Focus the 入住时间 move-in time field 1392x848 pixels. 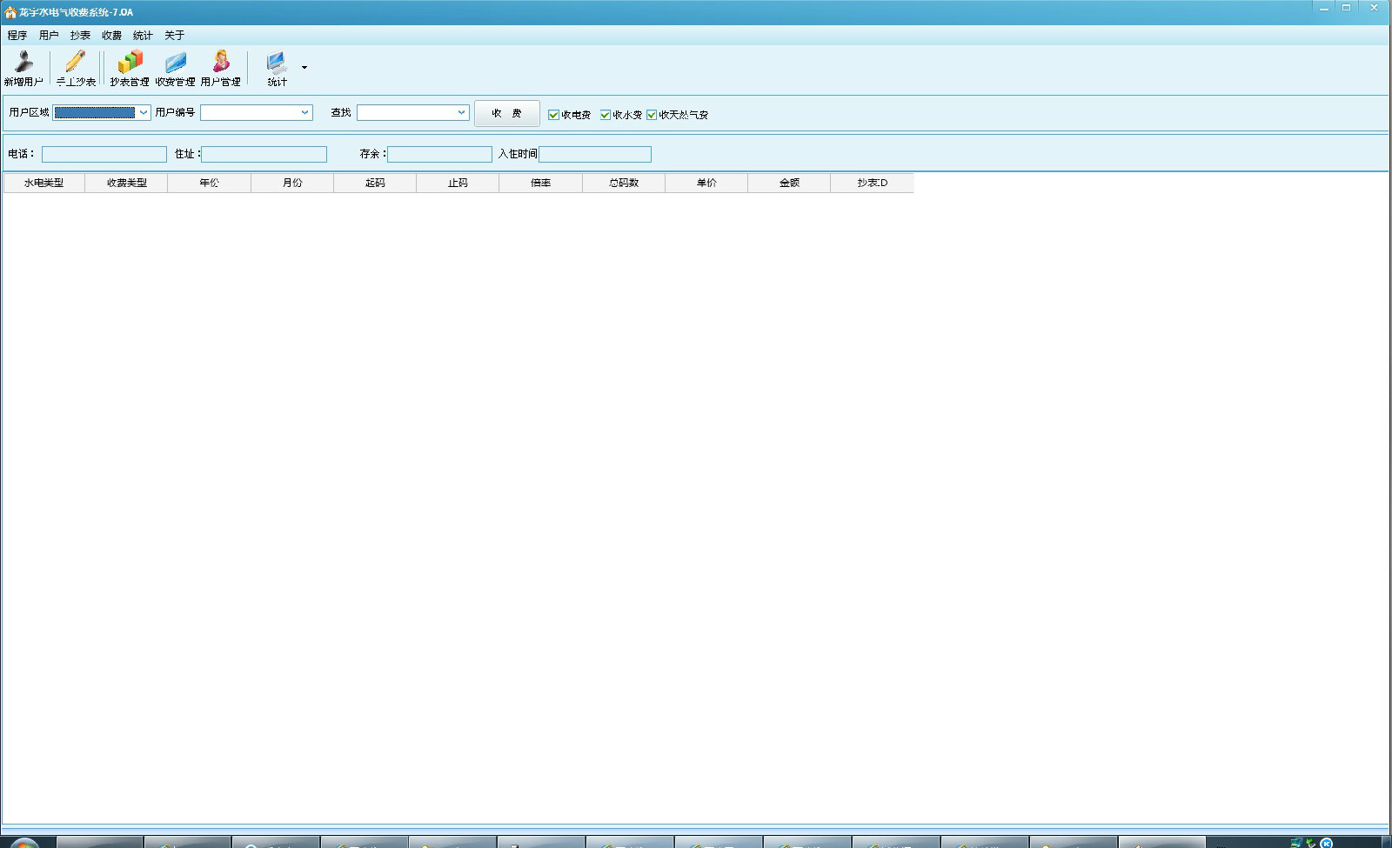[595, 154]
